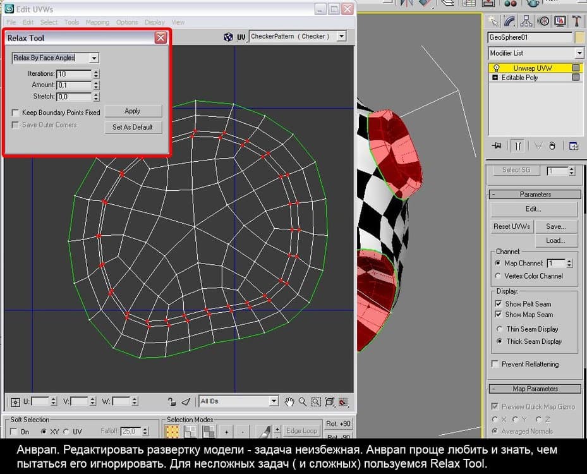The width and height of the screenshot is (587, 474).
Task: Select the Pan hand tool in UV editor
Action: (289, 401)
